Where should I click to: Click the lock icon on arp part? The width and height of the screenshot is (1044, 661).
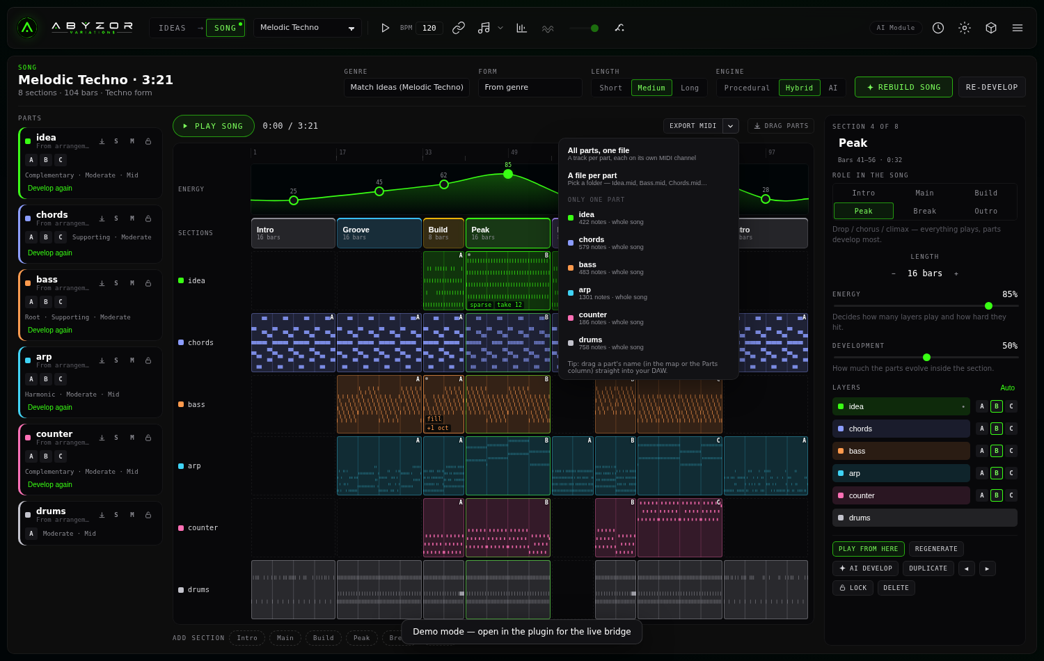tap(148, 360)
